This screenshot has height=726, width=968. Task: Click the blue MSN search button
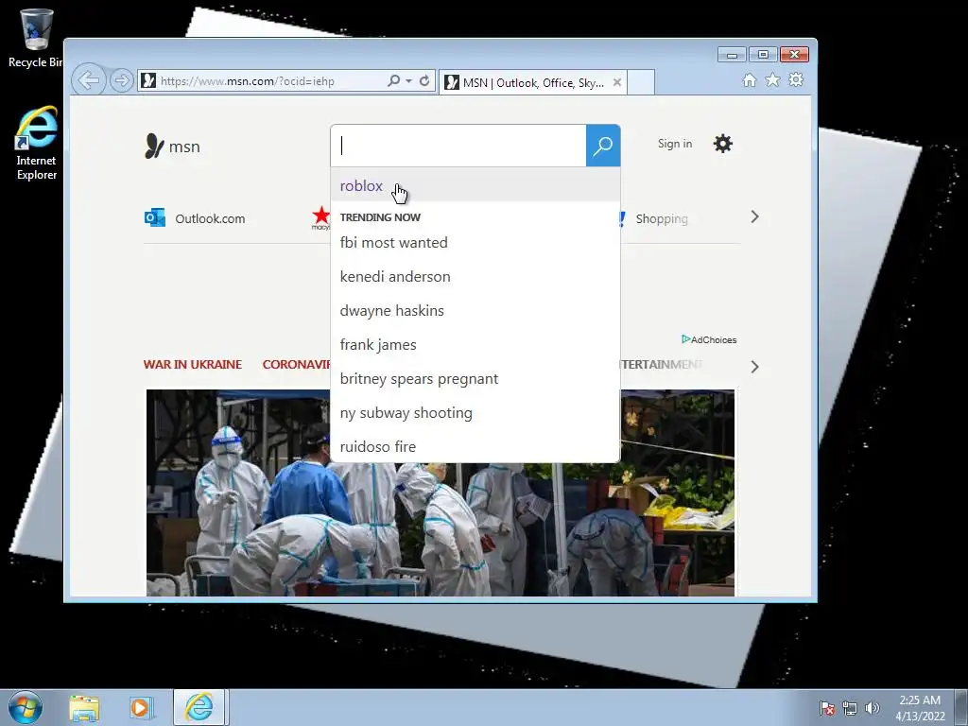603,146
